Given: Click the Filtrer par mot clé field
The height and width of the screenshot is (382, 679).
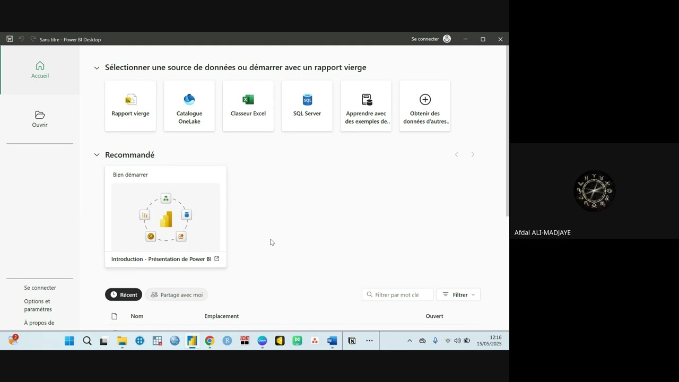Looking at the screenshot, I should [397, 294].
